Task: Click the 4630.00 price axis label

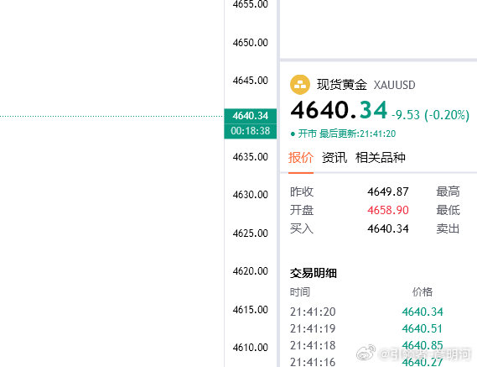Action: click(x=251, y=195)
